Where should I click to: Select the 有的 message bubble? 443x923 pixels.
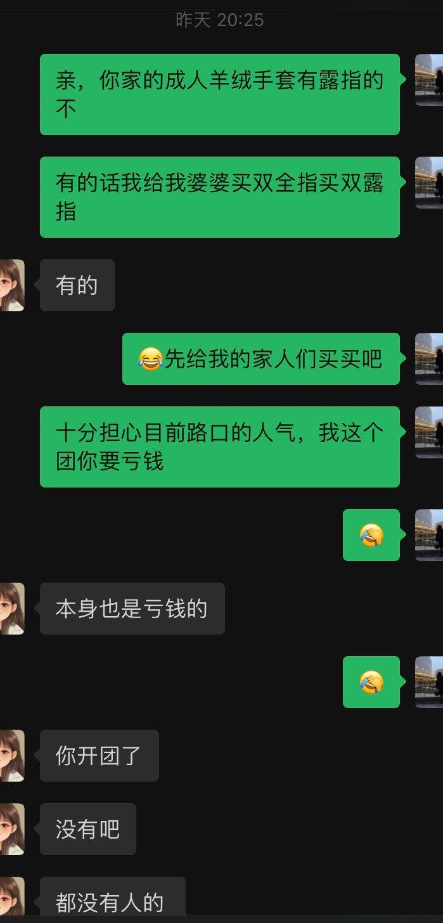(x=77, y=285)
